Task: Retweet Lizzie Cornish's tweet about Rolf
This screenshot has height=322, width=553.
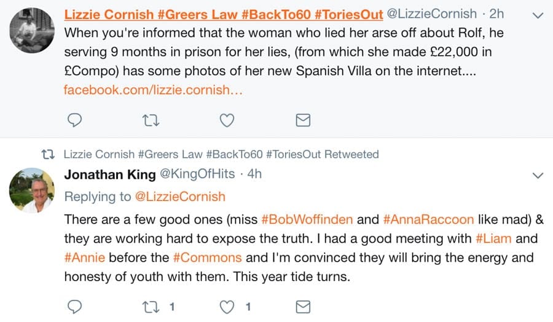Action: click(151, 120)
